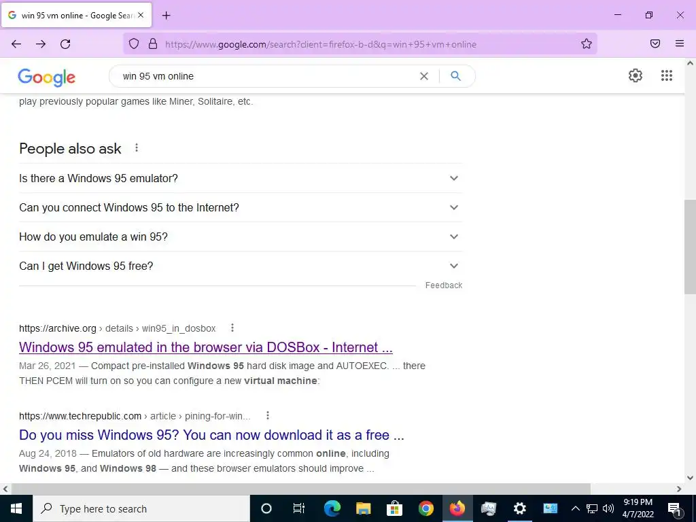The image size is (696, 522).
Task: Click the techrepublic.com result URL breadcrumb
Action: coord(135,417)
